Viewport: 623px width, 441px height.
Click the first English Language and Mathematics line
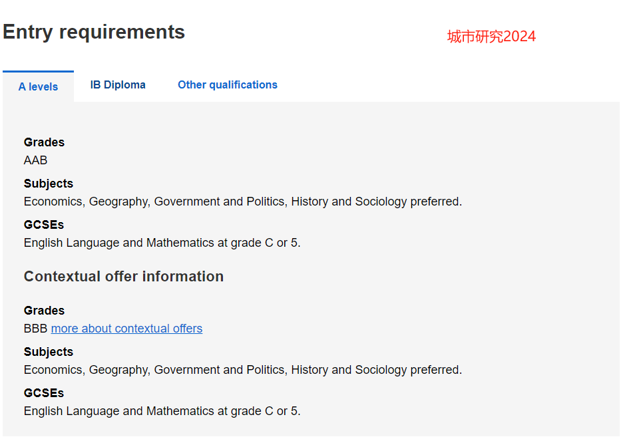pyautogui.click(x=162, y=243)
